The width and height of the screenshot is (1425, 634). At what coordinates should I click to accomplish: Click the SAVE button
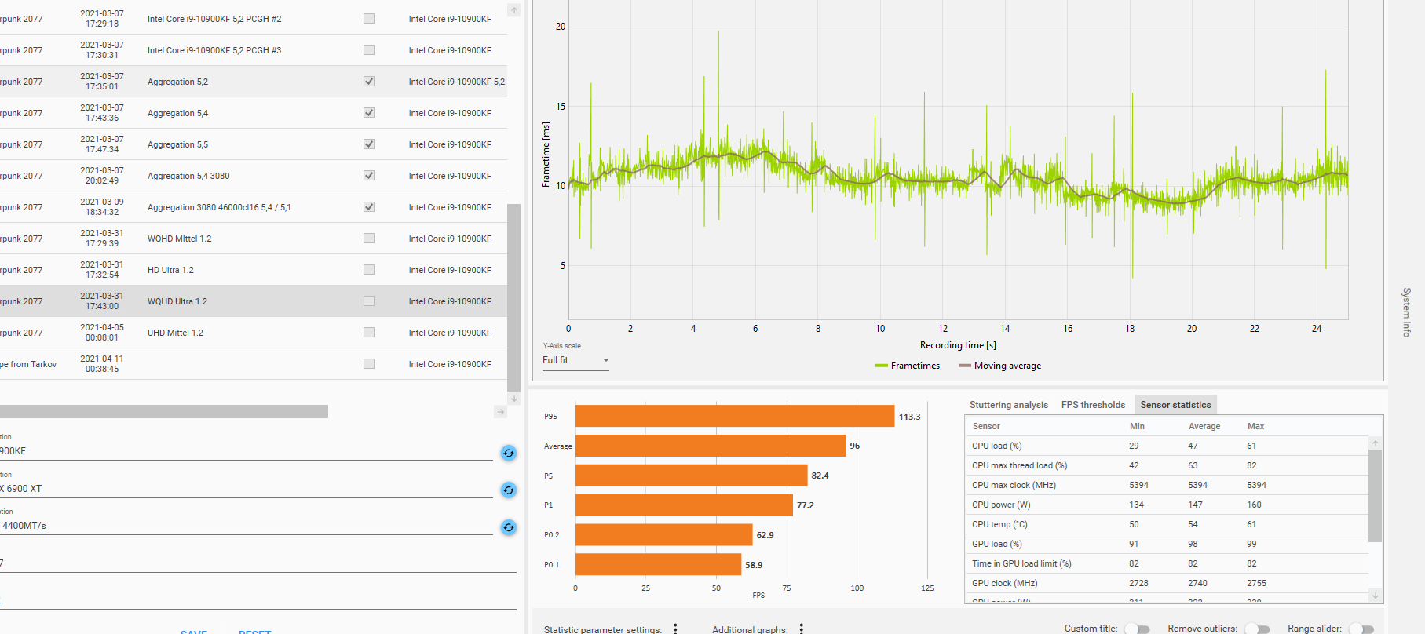coord(194,631)
